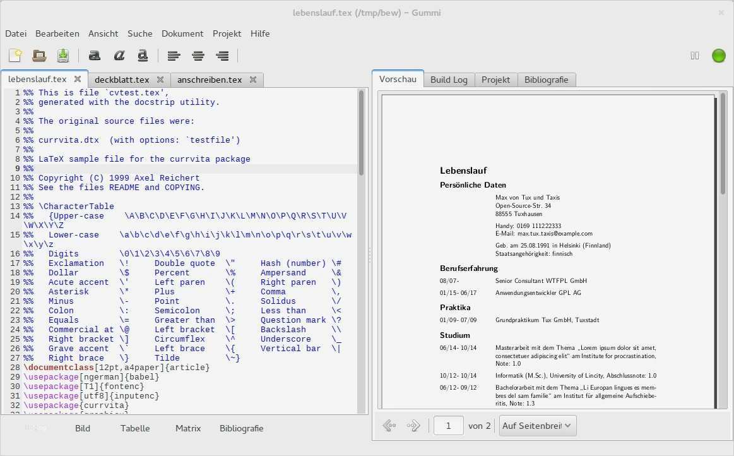Open the Projekt menu
This screenshot has width=734, height=456.
click(227, 33)
